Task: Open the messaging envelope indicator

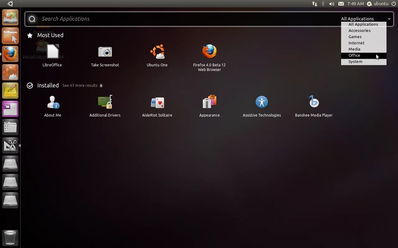Action: pyautogui.click(x=341, y=4)
